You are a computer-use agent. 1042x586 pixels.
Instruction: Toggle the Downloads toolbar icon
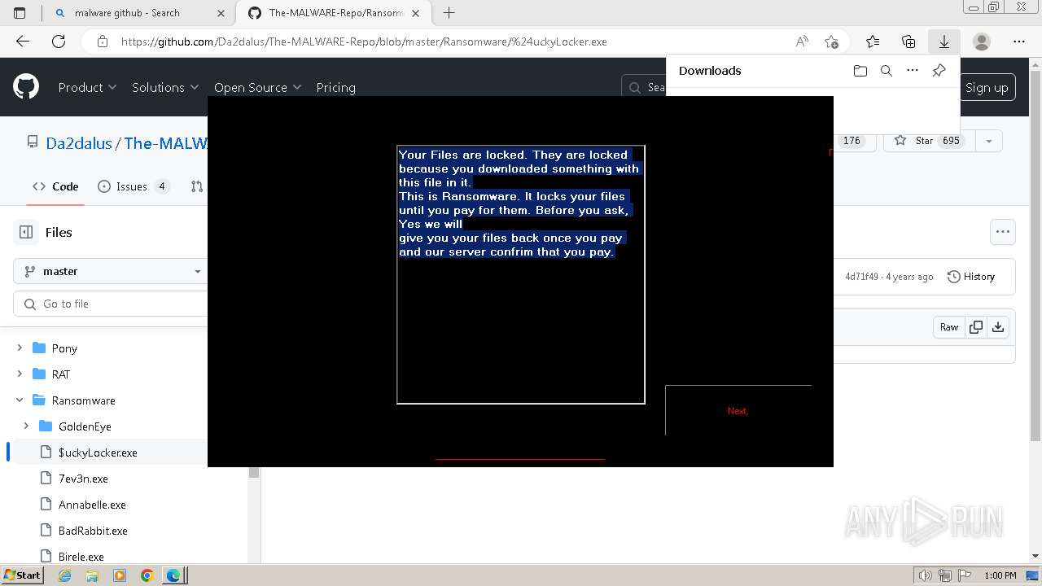944,42
